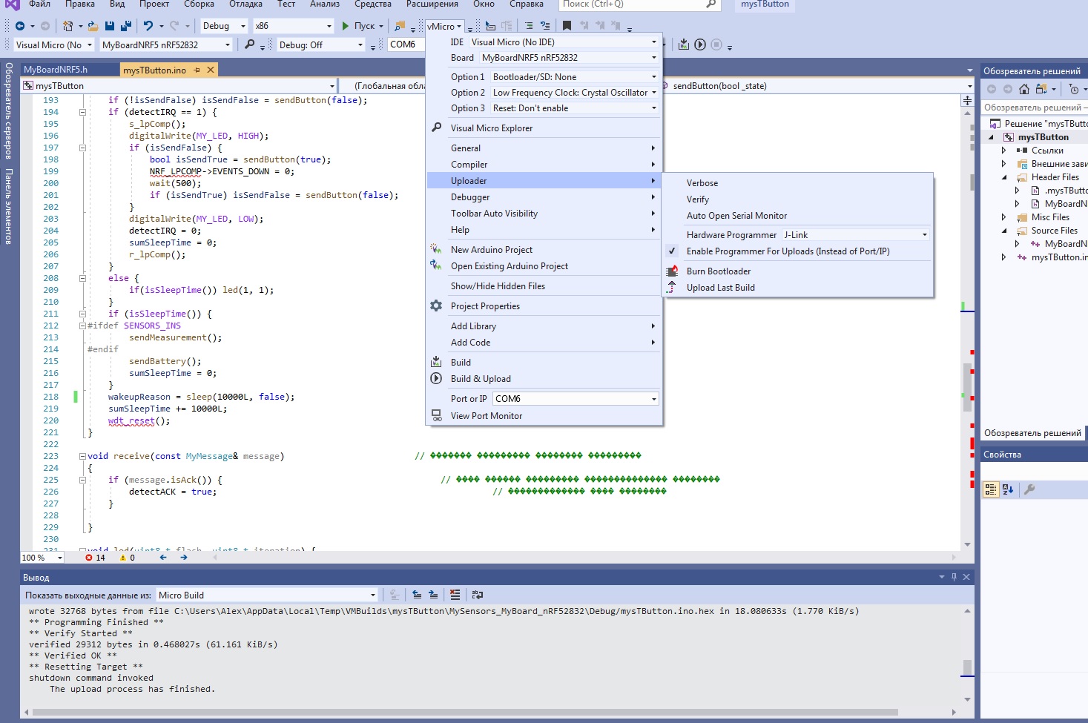1088x723 pixels.
Task: Toggle Auto Open Serial Monitor option
Action: click(x=736, y=216)
